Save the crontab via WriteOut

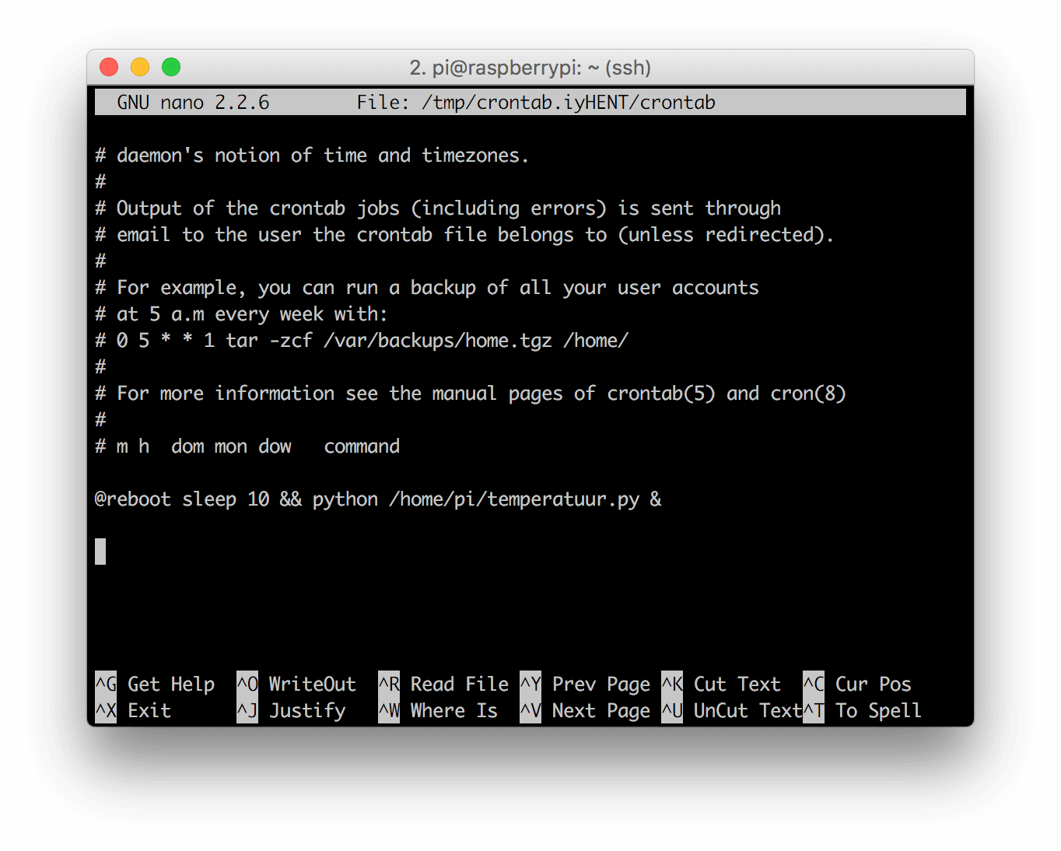tap(311, 684)
